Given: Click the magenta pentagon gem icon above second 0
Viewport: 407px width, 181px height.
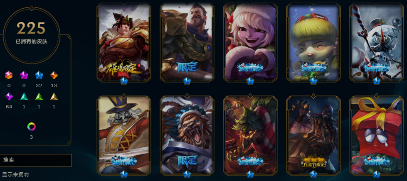Looking at the screenshot, I should tap(24, 75).
